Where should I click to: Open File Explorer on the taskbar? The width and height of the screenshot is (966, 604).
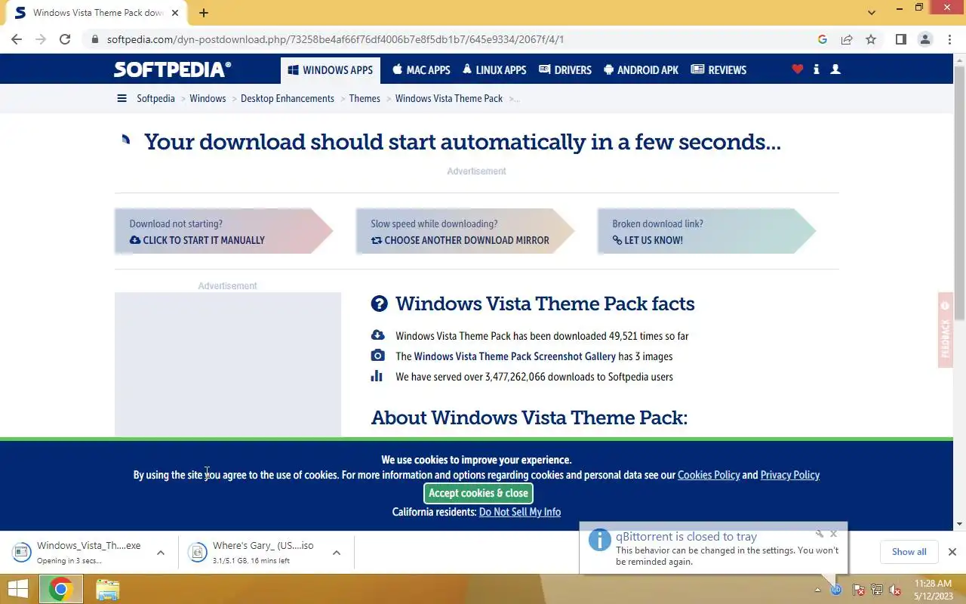point(108,590)
